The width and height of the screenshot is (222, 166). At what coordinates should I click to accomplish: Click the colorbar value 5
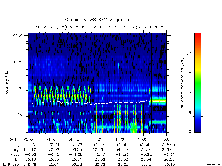click(190, 113)
